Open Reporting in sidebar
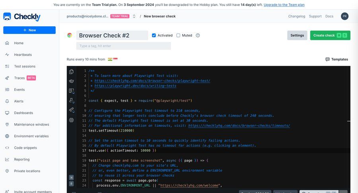This screenshot has width=358, height=193. [x=22, y=160]
